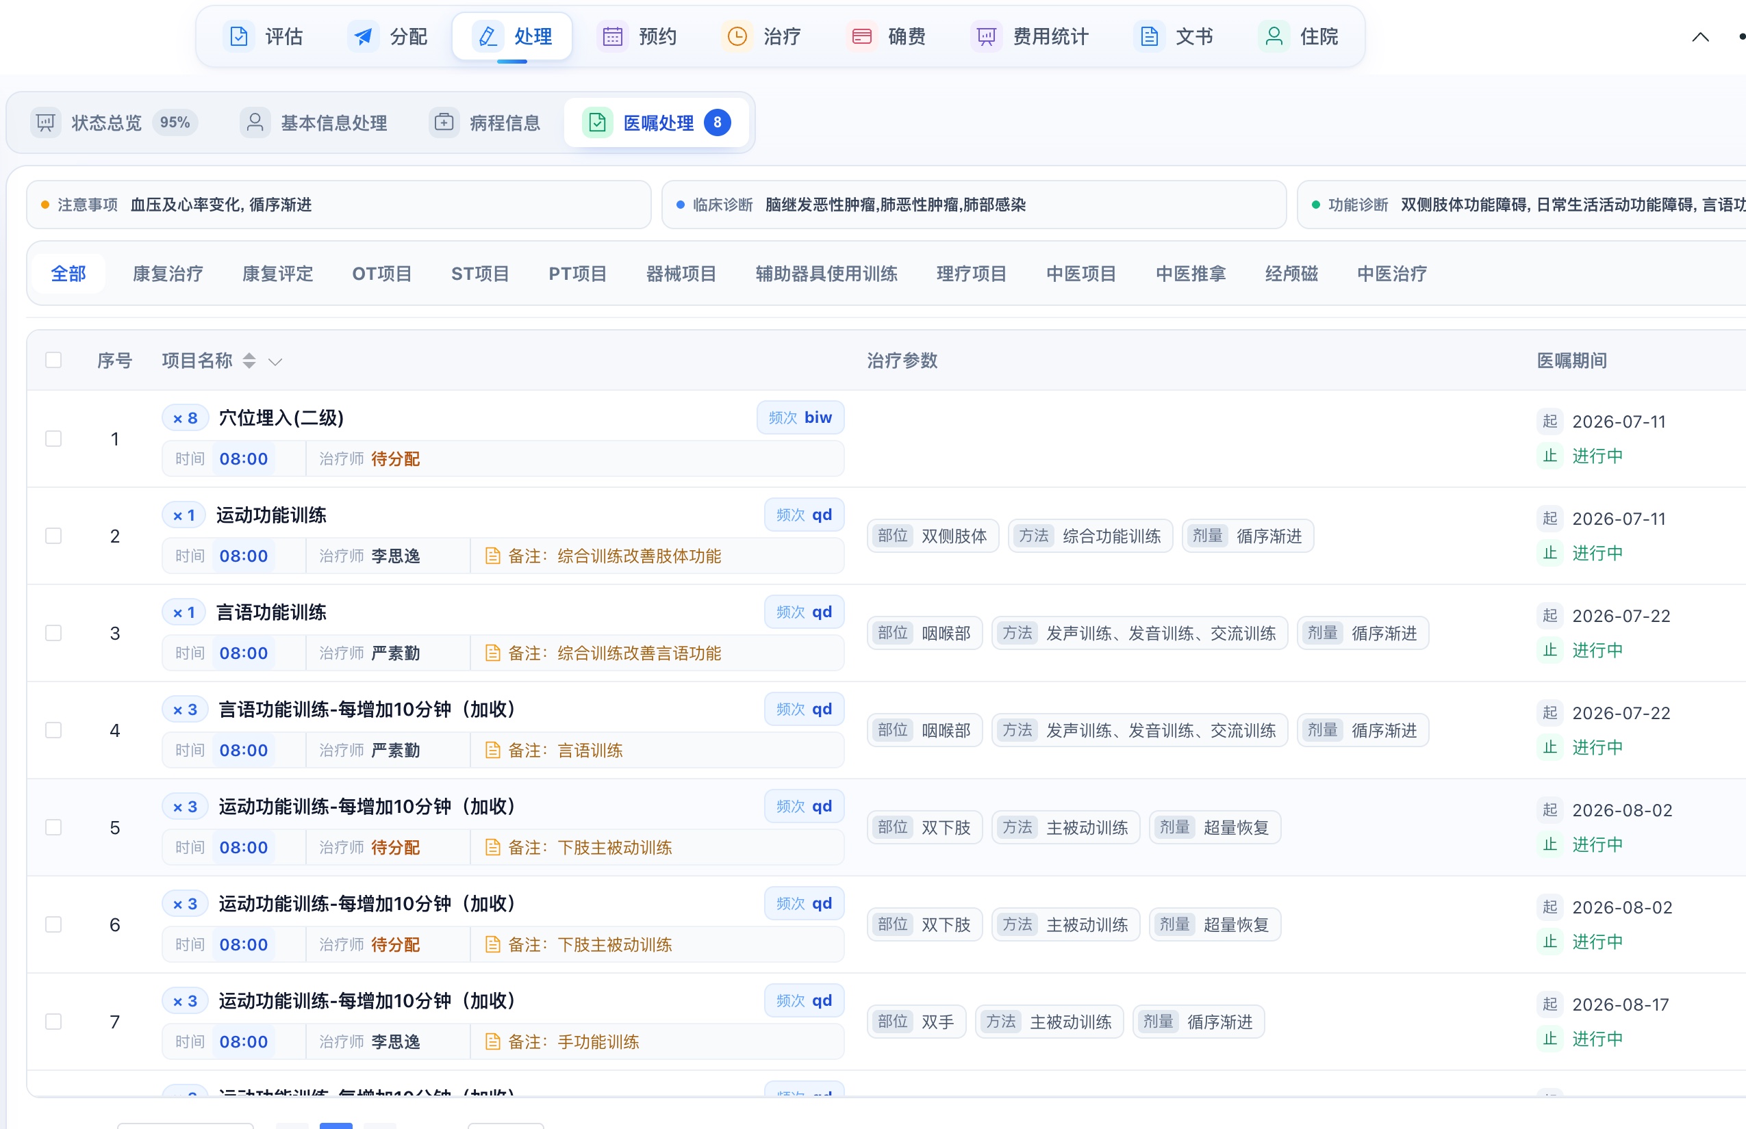Switch to the OT项目 tab
Viewport: 1746px width, 1129px height.
(x=381, y=274)
